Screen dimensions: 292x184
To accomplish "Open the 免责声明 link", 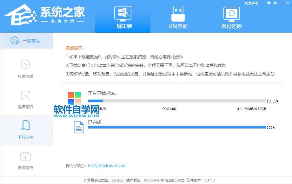I will click(x=251, y=3).
